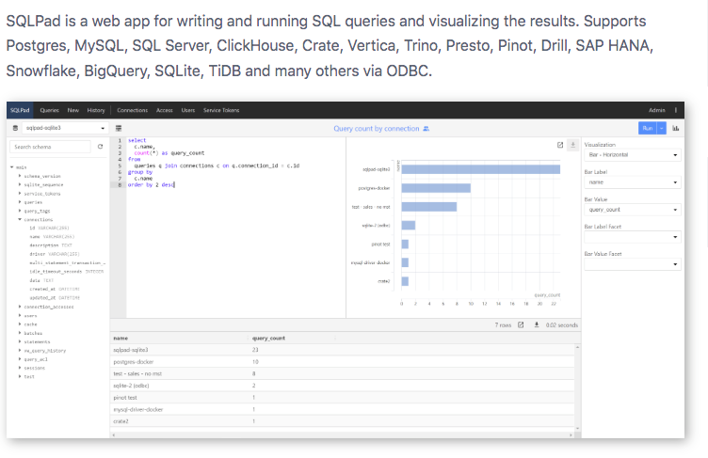Open the Access menu item
Viewport: 708px width, 458px height.
(165, 110)
